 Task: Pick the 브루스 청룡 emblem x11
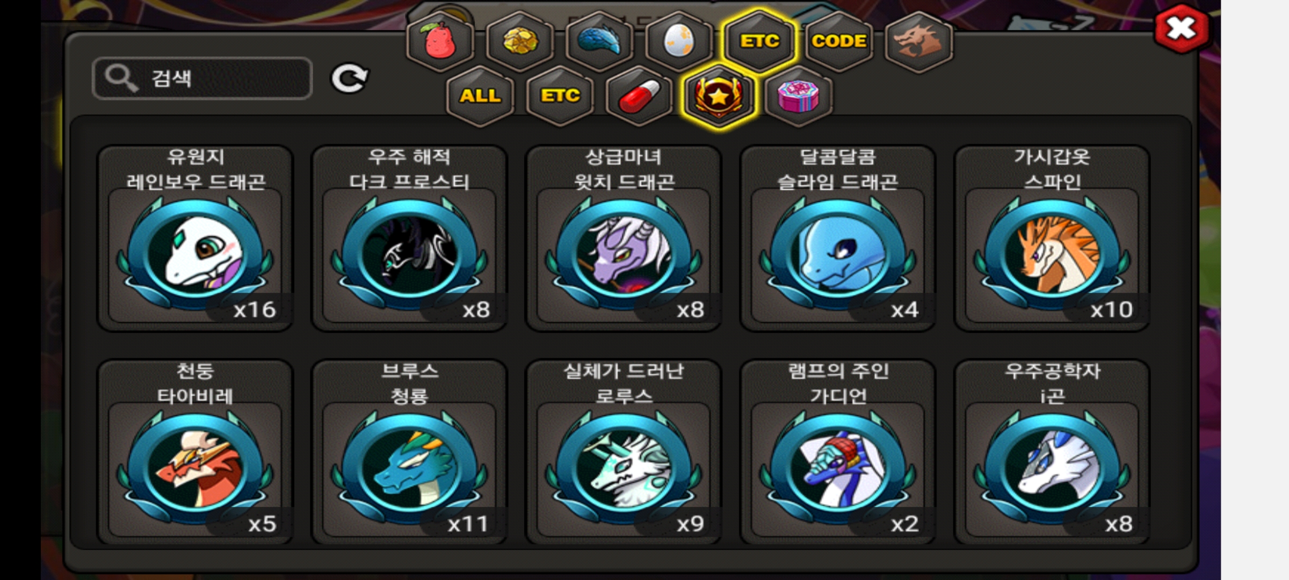click(x=409, y=452)
